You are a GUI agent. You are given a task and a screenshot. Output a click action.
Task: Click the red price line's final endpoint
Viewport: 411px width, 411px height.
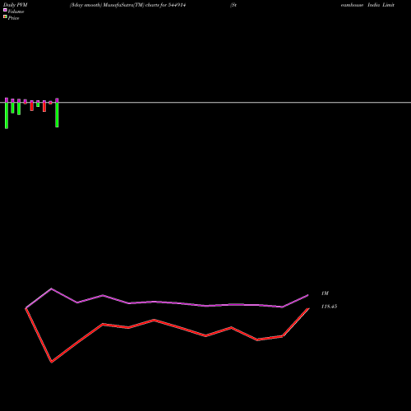(308, 308)
